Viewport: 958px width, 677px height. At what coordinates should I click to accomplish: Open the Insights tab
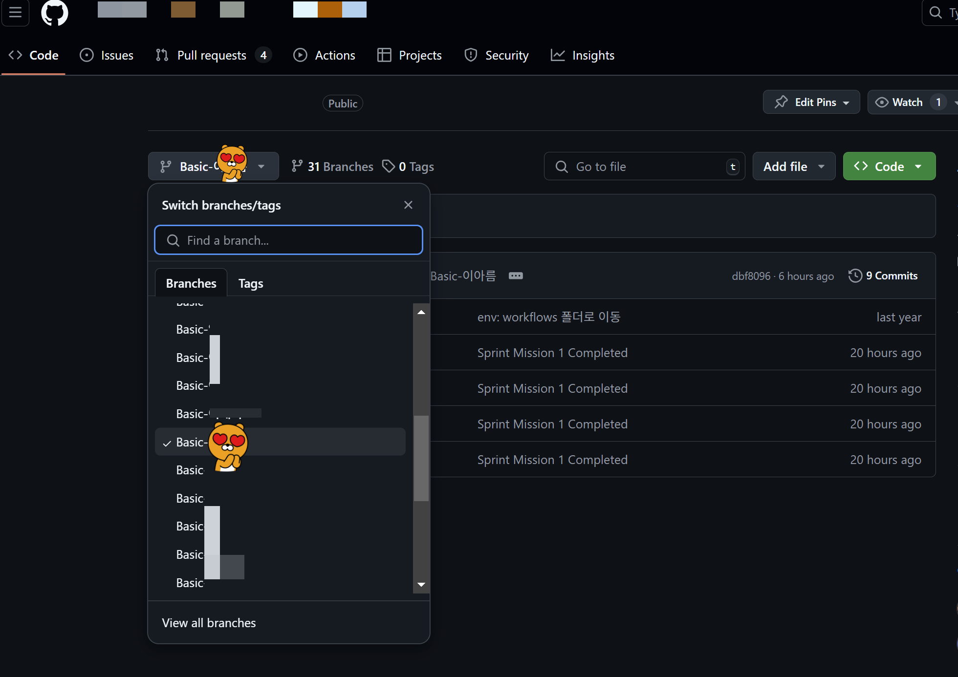(x=583, y=55)
